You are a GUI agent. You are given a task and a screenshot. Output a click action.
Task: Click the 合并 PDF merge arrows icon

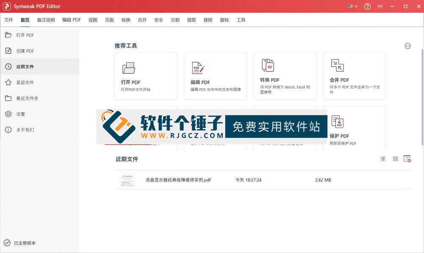[337, 65]
